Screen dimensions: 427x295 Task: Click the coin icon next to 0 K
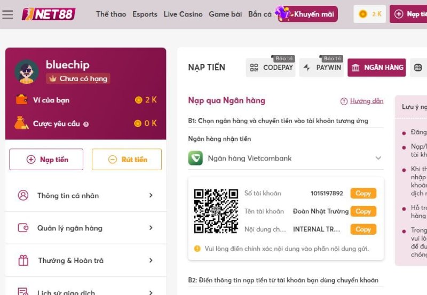[x=138, y=123]
